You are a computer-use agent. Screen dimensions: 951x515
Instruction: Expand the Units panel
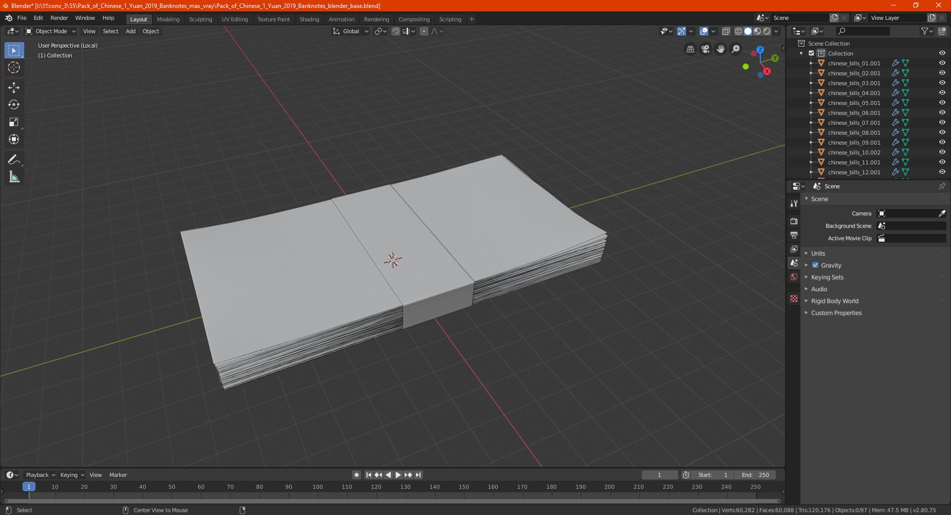coord(818,254)
